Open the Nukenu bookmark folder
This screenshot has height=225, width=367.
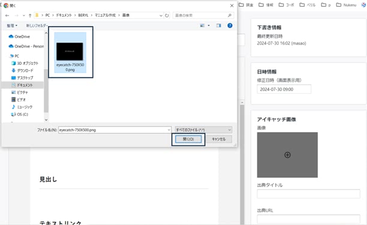[346, 5]
